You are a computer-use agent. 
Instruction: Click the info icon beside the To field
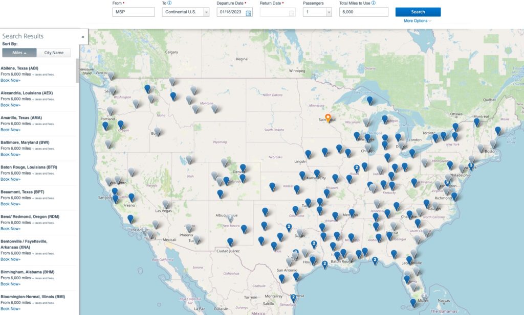pyautogui.click(x=169, y=3)
